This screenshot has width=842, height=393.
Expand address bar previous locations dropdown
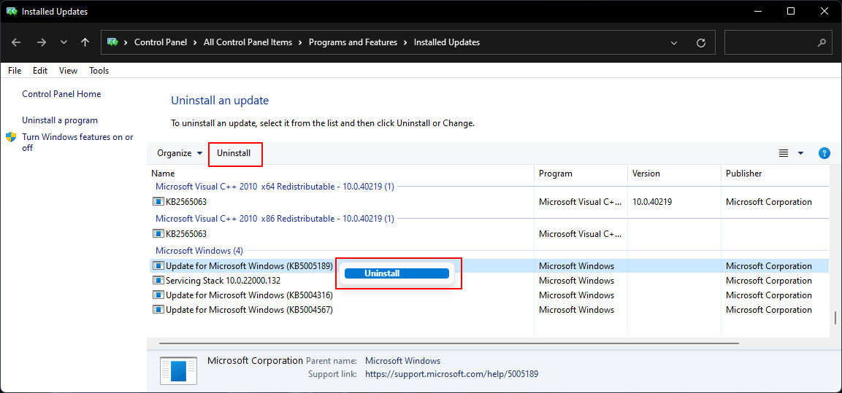tap(674, 42)
